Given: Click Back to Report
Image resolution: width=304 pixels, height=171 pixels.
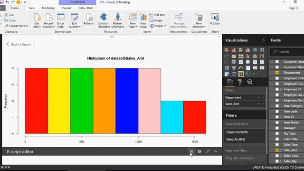Looking at the screenshot, I should point(19,44).
